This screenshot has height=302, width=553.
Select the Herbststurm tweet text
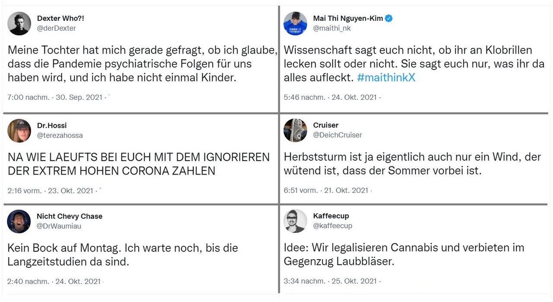point(413,164)
